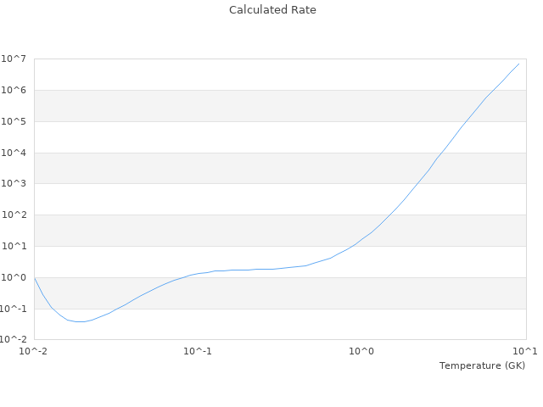Select the 10^-1 label on the y-axis
543x407 pixels.
14,309
